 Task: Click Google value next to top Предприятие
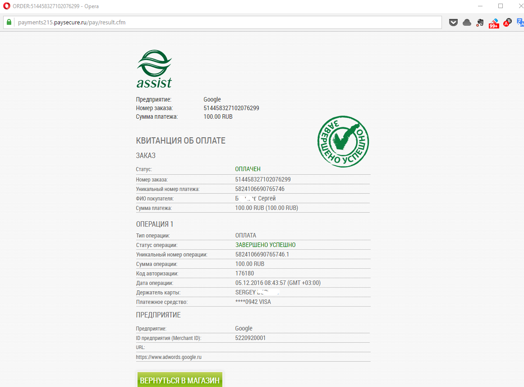[212, 99]
